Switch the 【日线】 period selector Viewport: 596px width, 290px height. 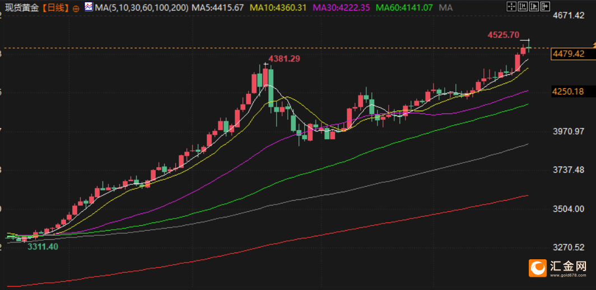55,8
